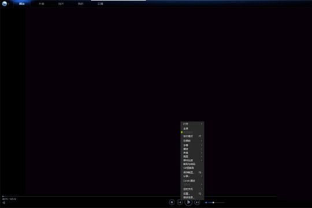Click the Play button in playback controls
This screenshot has height=208, width=312.
[x=188, y=202]
